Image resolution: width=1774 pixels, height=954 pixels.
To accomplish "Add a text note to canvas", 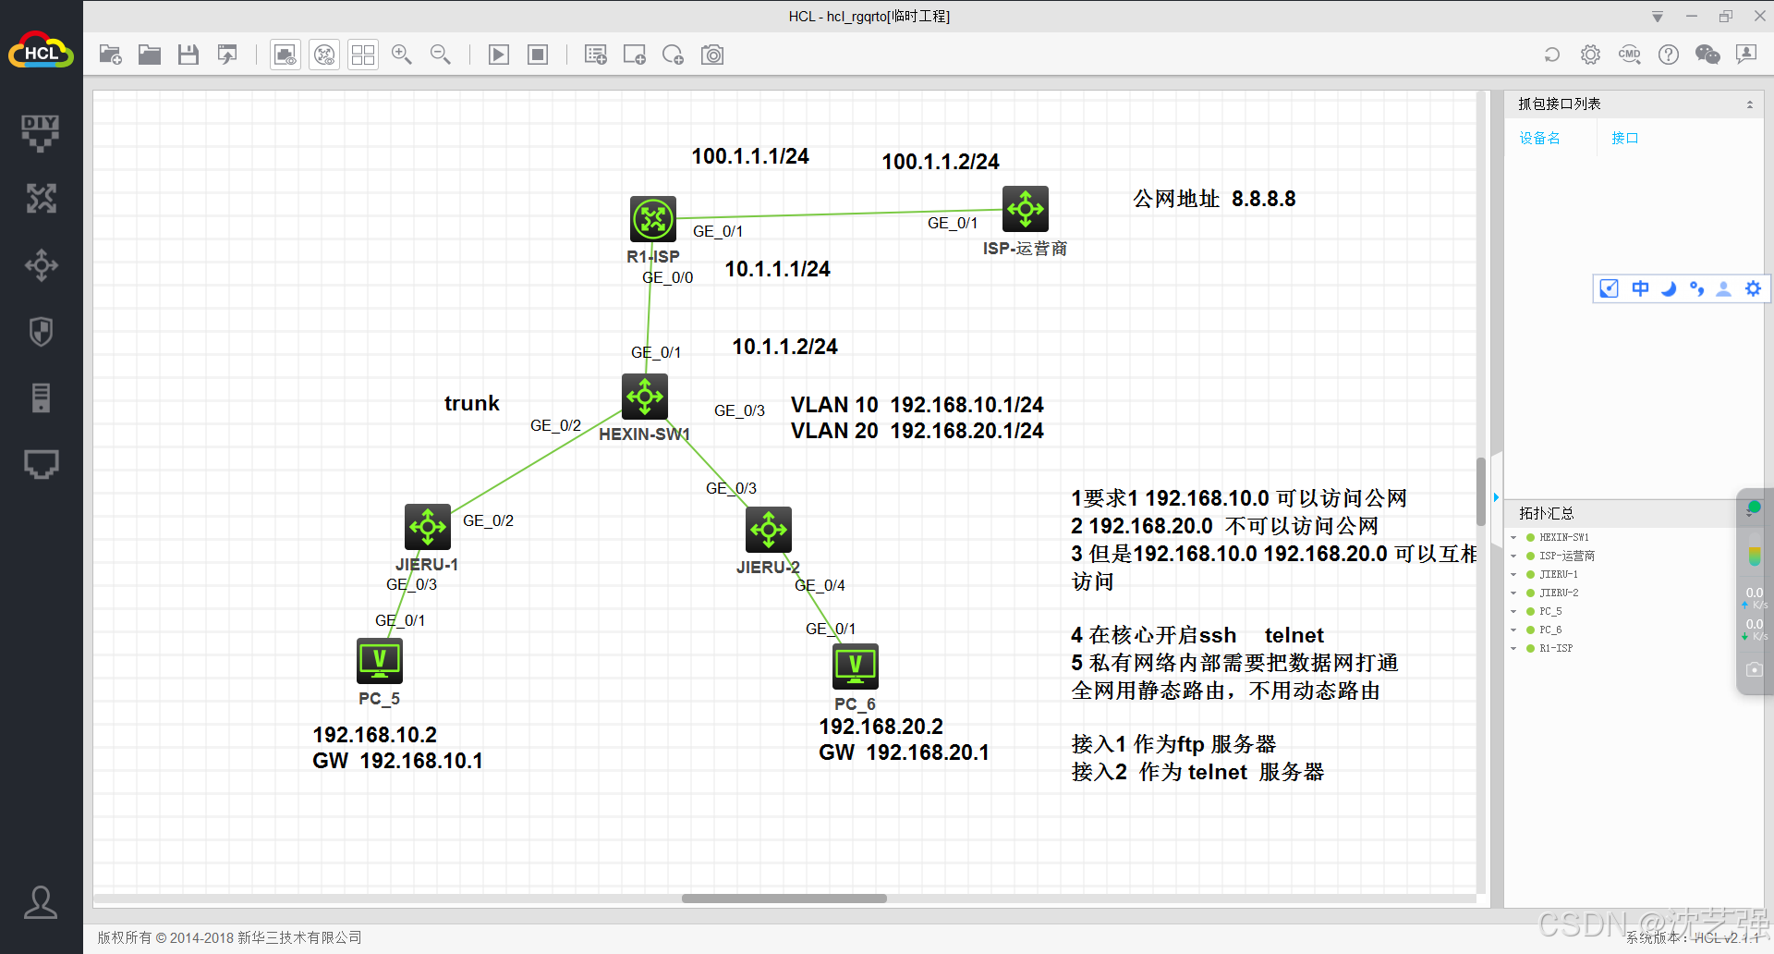I will click(x=596, y=55).
